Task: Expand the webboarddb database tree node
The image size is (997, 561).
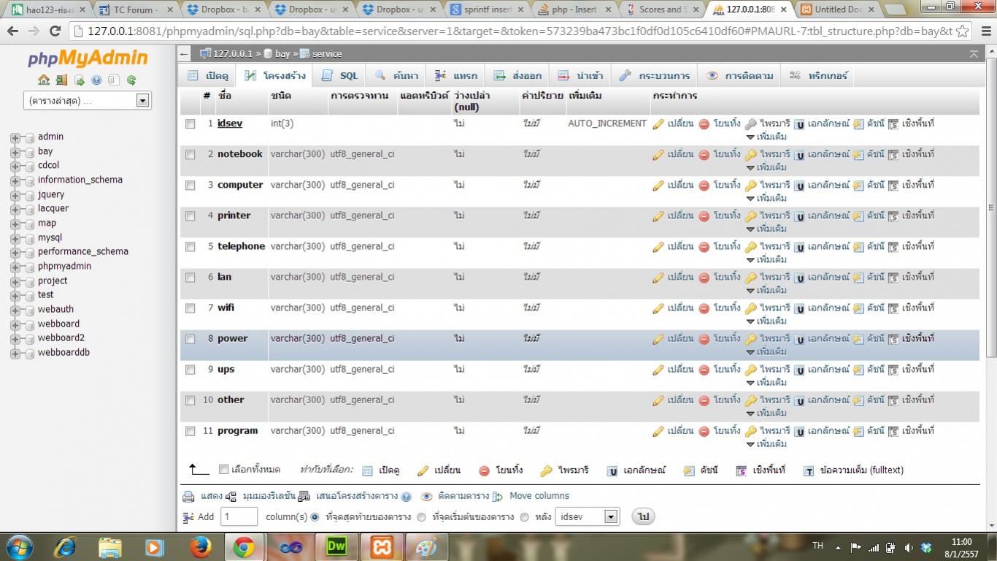Action: coord(15,353)
